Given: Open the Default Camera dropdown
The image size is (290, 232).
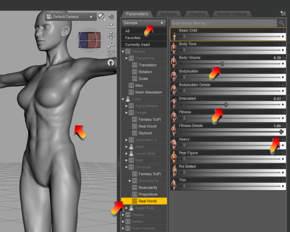Looking at the screenshot, I should pos(71,17).
